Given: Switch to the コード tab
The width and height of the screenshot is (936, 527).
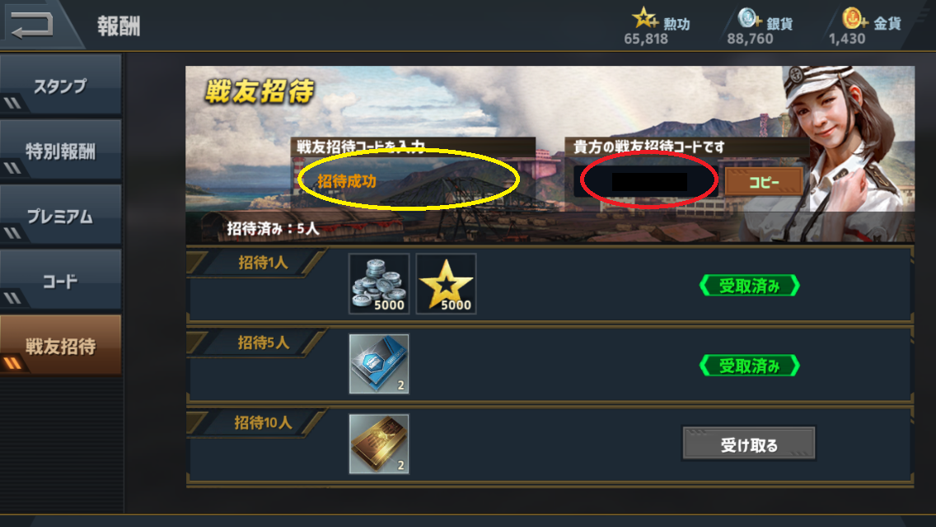Looking at the screenshot, I should click(61, 280).
